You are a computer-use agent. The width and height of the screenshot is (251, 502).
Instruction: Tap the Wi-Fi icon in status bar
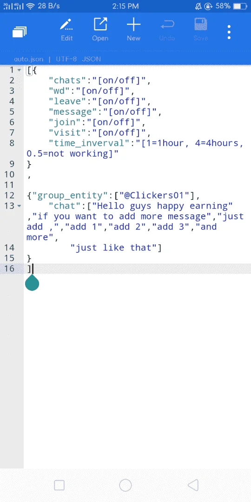[30, 6]
